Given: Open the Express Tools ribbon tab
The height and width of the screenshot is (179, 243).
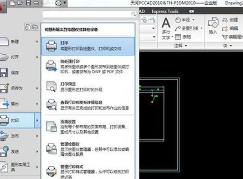Looking at the screenshot, I should pos(165,12).
